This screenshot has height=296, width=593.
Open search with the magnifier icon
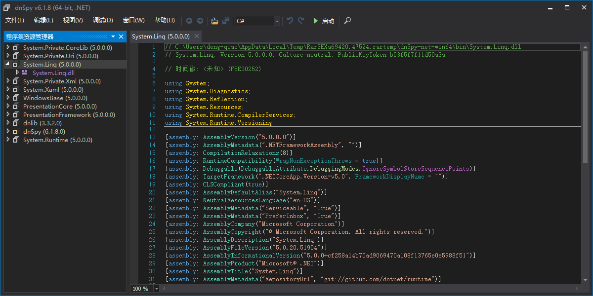coord(348,21)
